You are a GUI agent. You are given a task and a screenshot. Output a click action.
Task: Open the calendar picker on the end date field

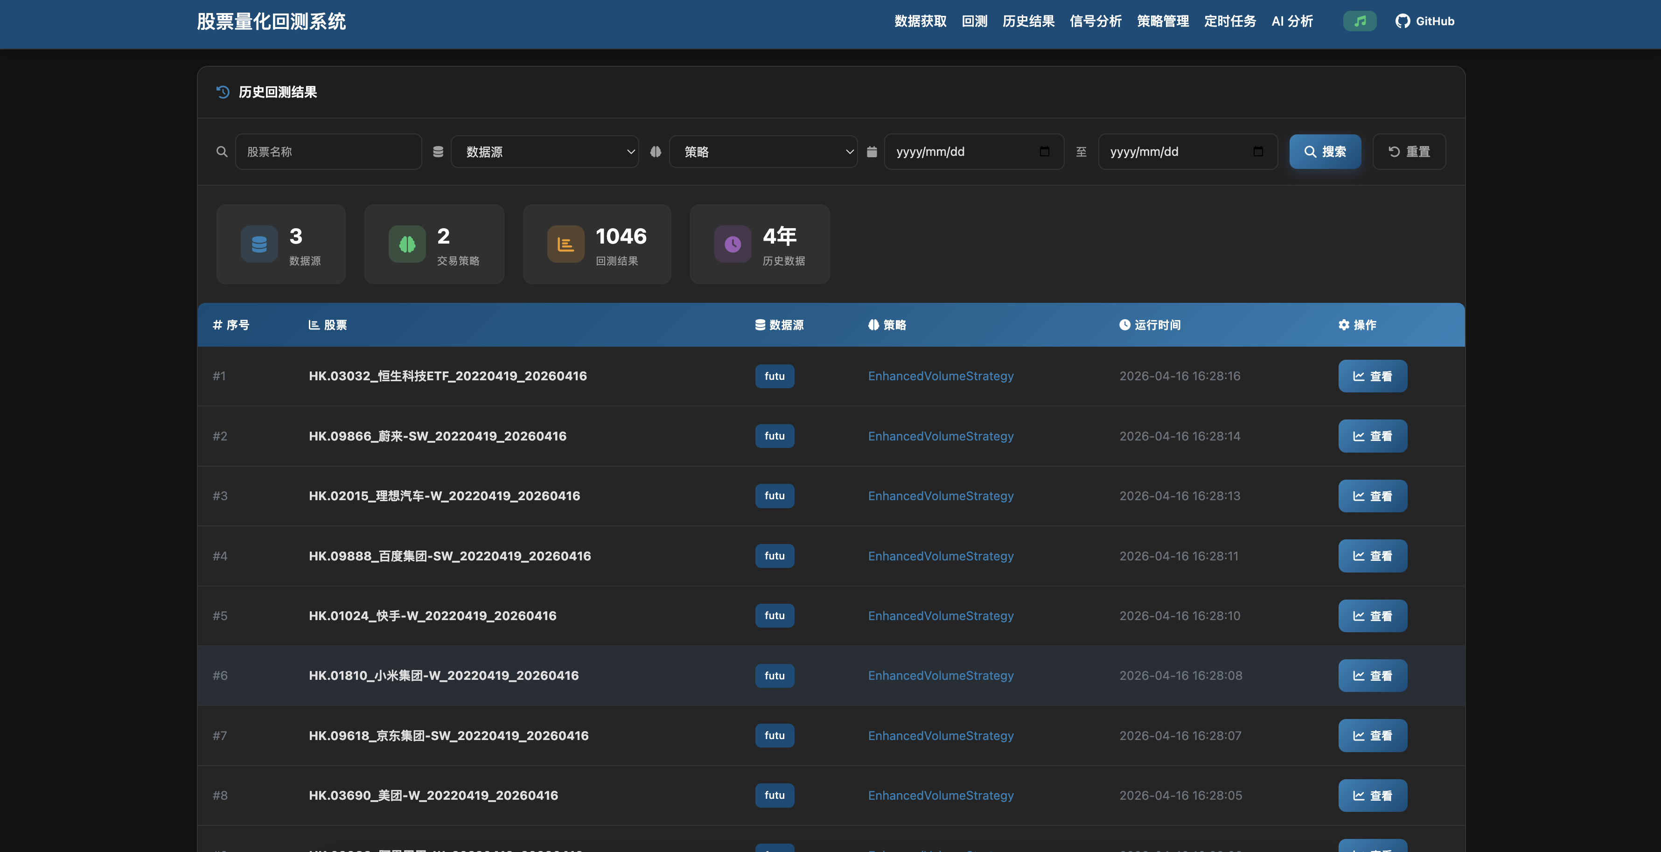point(1257,152)
